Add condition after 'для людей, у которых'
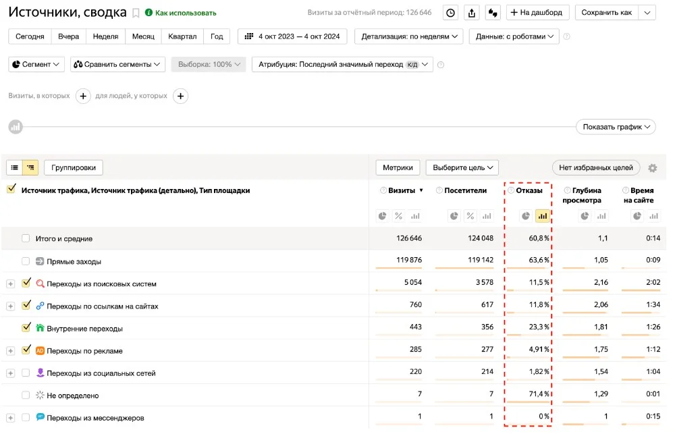 coord(181,96)
